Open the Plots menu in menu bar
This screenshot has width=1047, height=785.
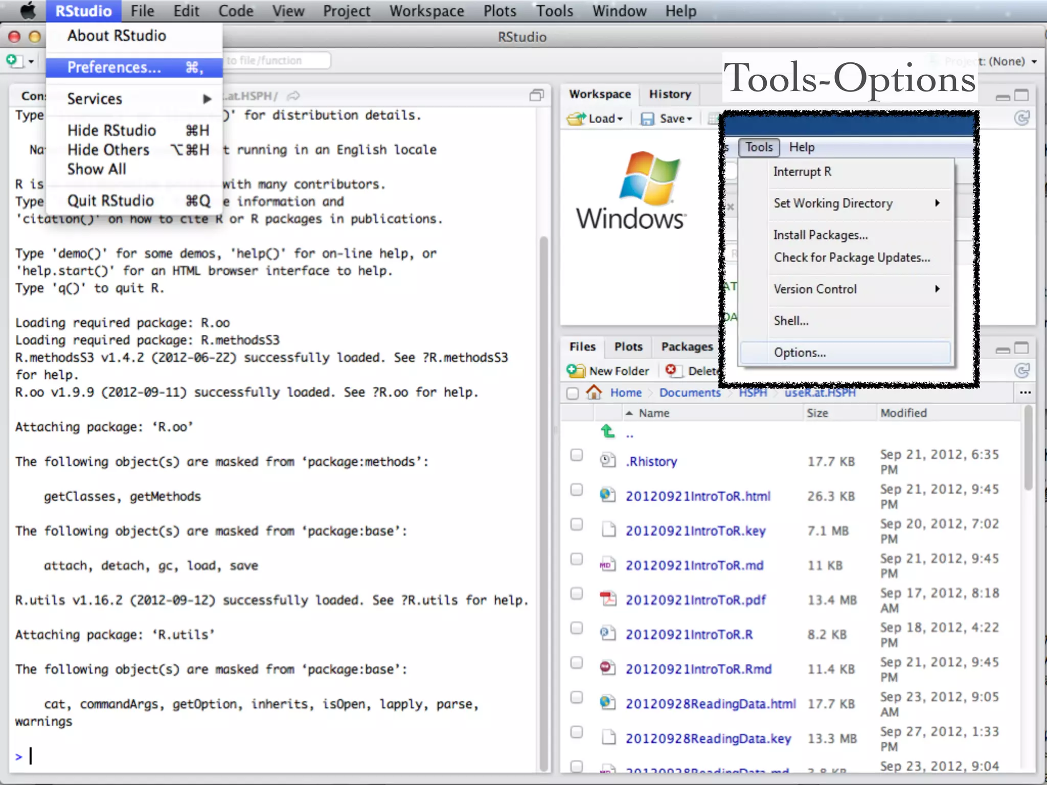pos(500,11)
